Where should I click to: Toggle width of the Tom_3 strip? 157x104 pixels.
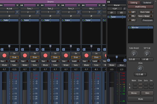click(x=63, y=5)
